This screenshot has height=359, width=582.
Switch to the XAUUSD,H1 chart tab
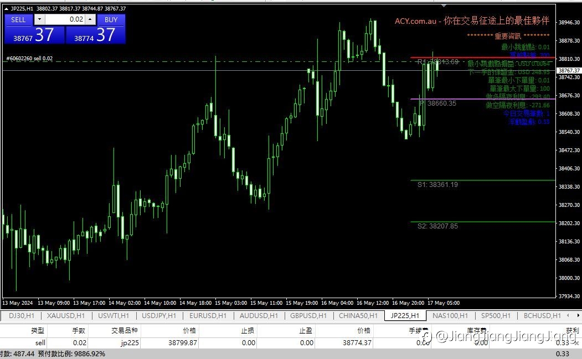(66, 316)
